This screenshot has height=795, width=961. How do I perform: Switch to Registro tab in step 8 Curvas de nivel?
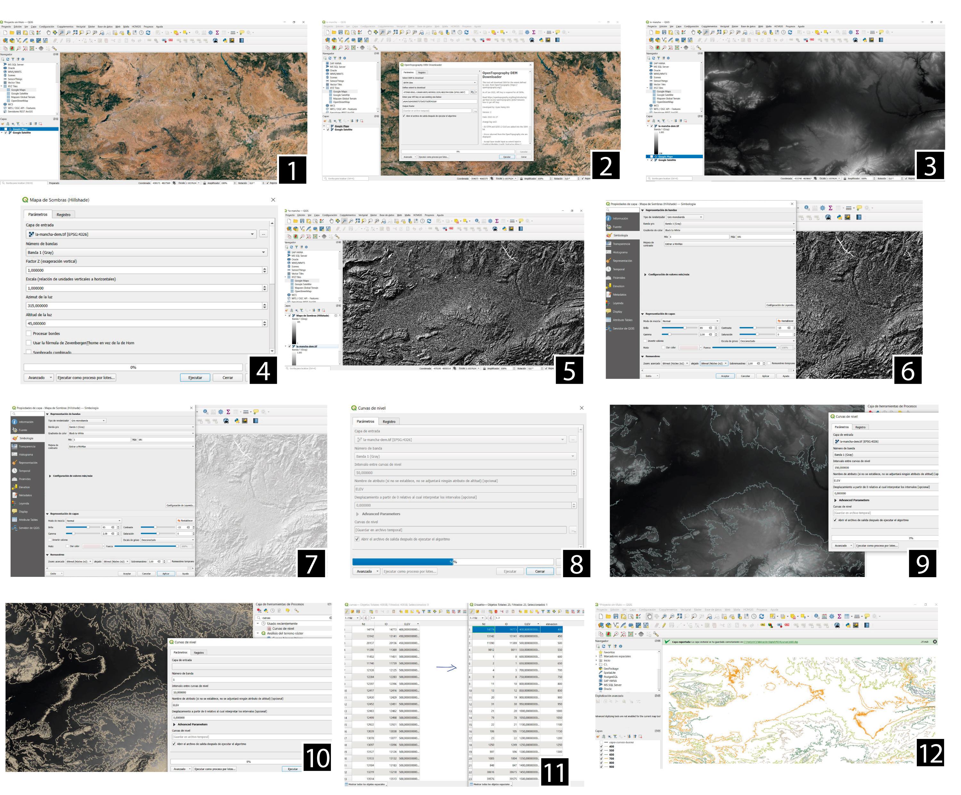(389, 422)
